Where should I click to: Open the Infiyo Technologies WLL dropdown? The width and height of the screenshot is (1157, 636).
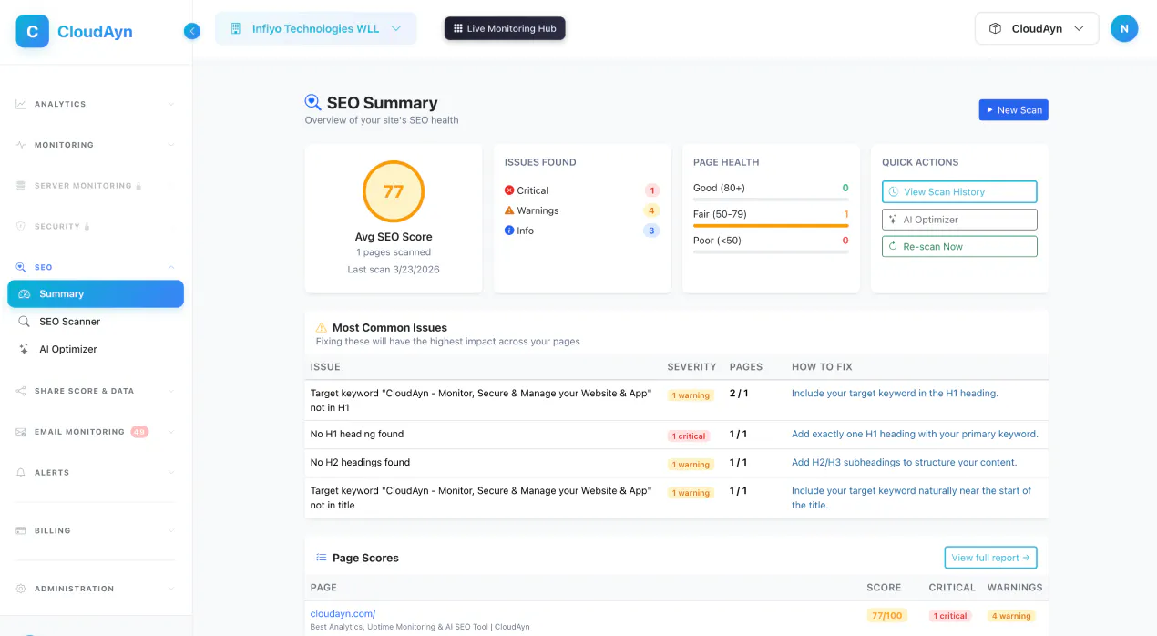316,28
